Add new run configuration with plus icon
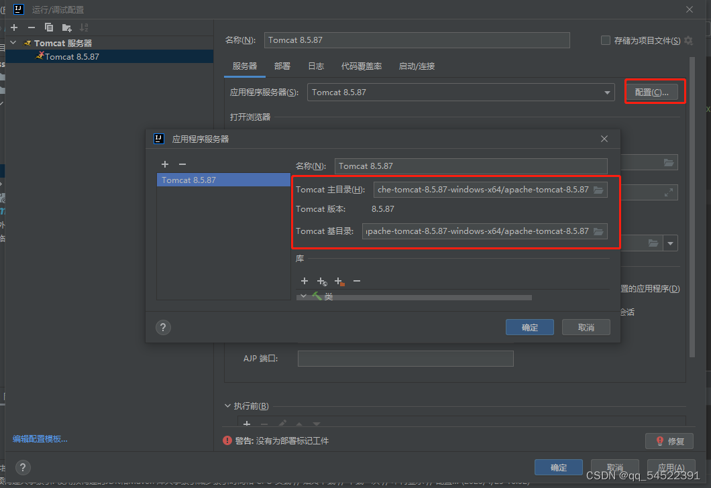This screenshot has height=488, width=711. [x=14, y=27]
